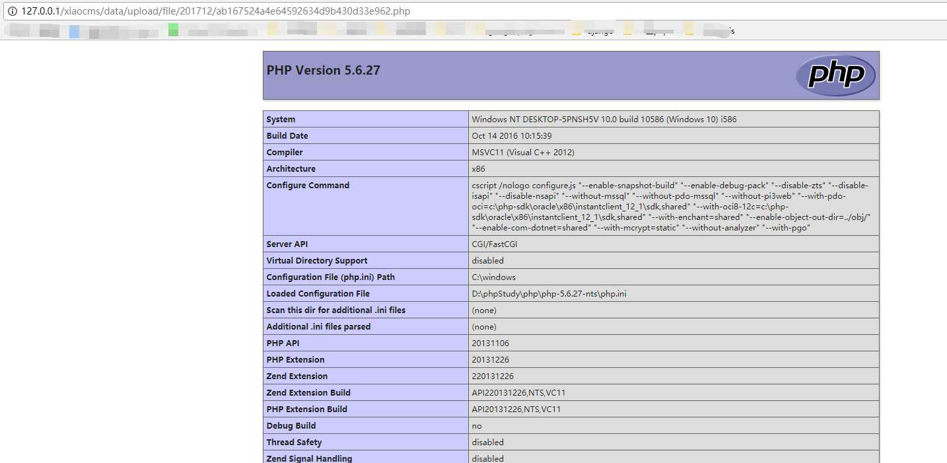Select the "Debug Build" label

pos(291,426)
